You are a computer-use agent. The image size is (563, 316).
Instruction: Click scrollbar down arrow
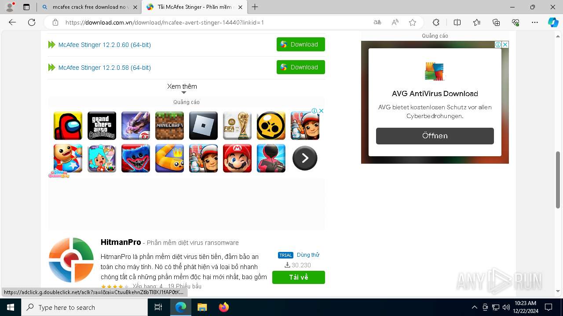pyautogui.click(x=558, y=291)
